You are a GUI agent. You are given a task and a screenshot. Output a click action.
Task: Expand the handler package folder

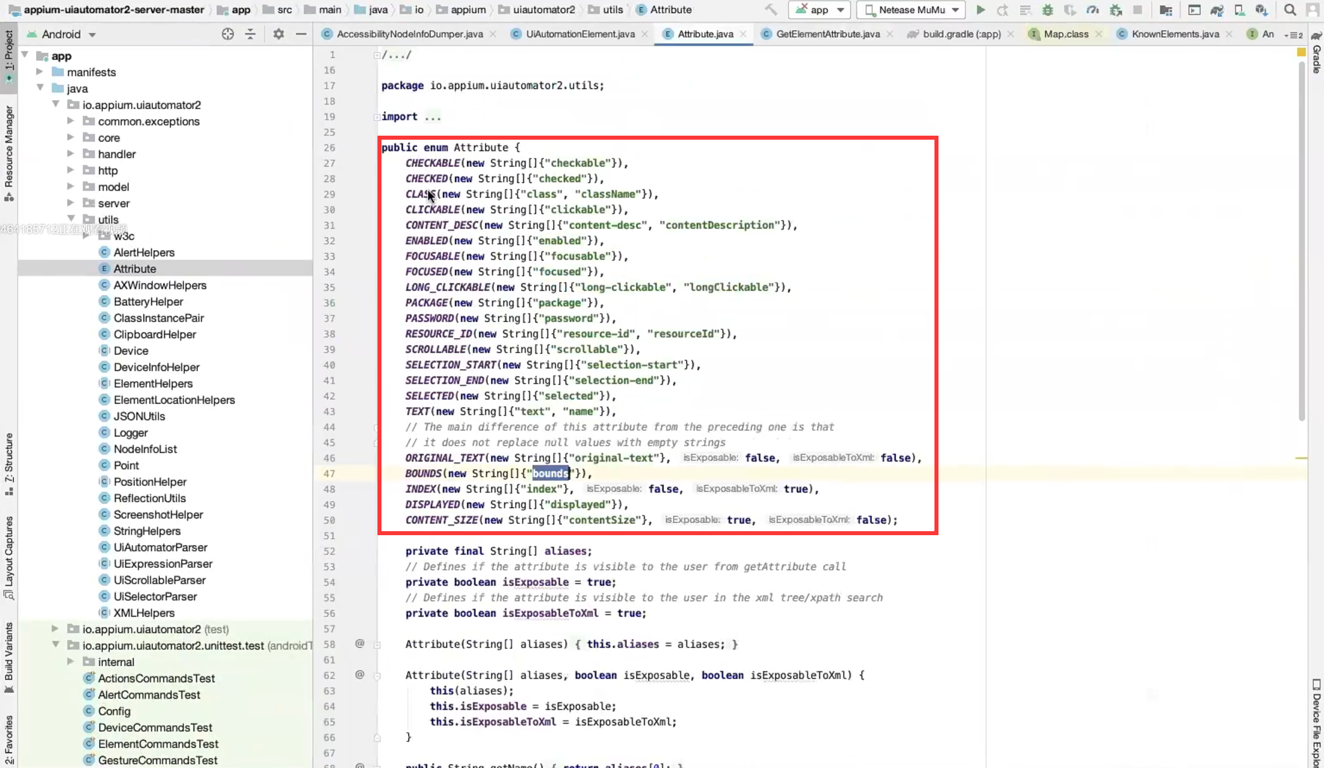(71, 153)
